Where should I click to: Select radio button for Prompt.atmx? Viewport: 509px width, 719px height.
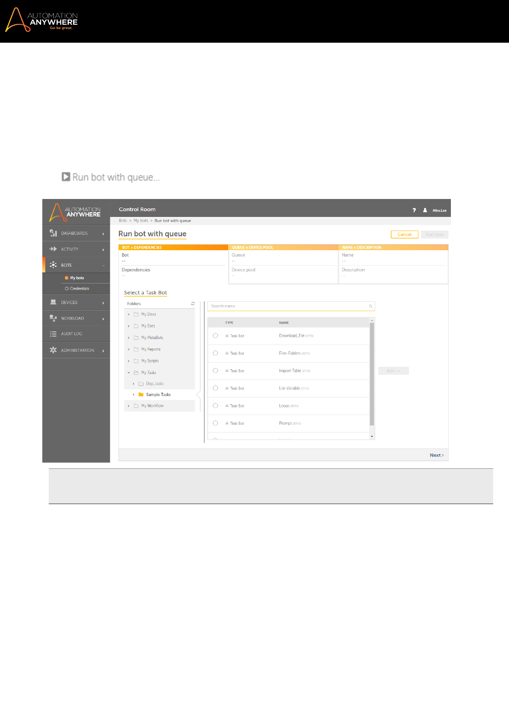(215, 423)
